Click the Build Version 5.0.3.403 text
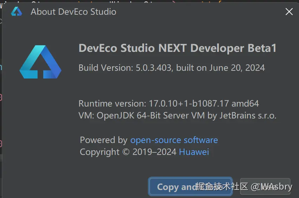The image size is (299, 198). click(171, 68)
